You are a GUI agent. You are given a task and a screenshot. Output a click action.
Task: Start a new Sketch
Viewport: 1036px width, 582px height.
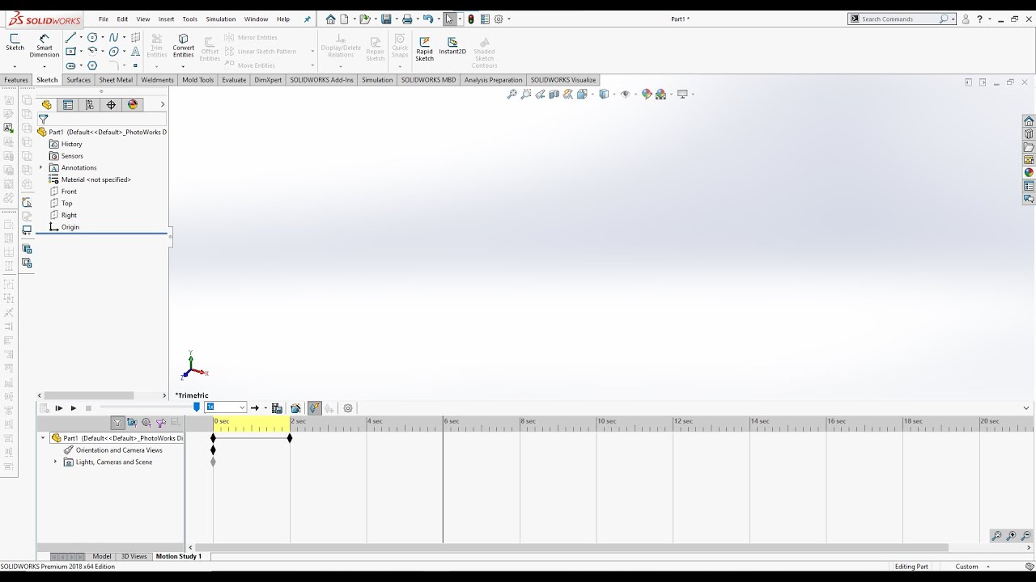point(15,42)
